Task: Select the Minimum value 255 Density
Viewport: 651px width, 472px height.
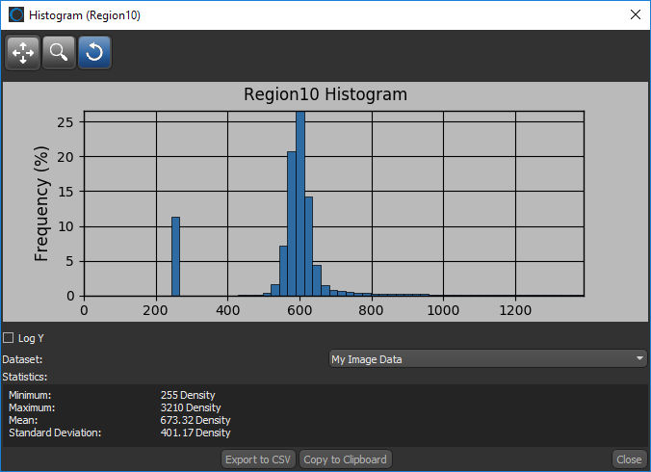Action: click(187, 395)
